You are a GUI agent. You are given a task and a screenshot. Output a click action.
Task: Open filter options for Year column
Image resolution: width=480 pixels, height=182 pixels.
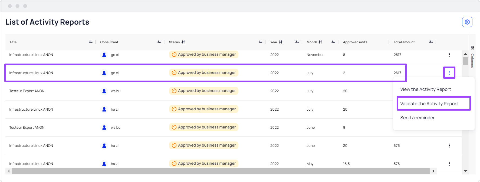coord(297,42)
